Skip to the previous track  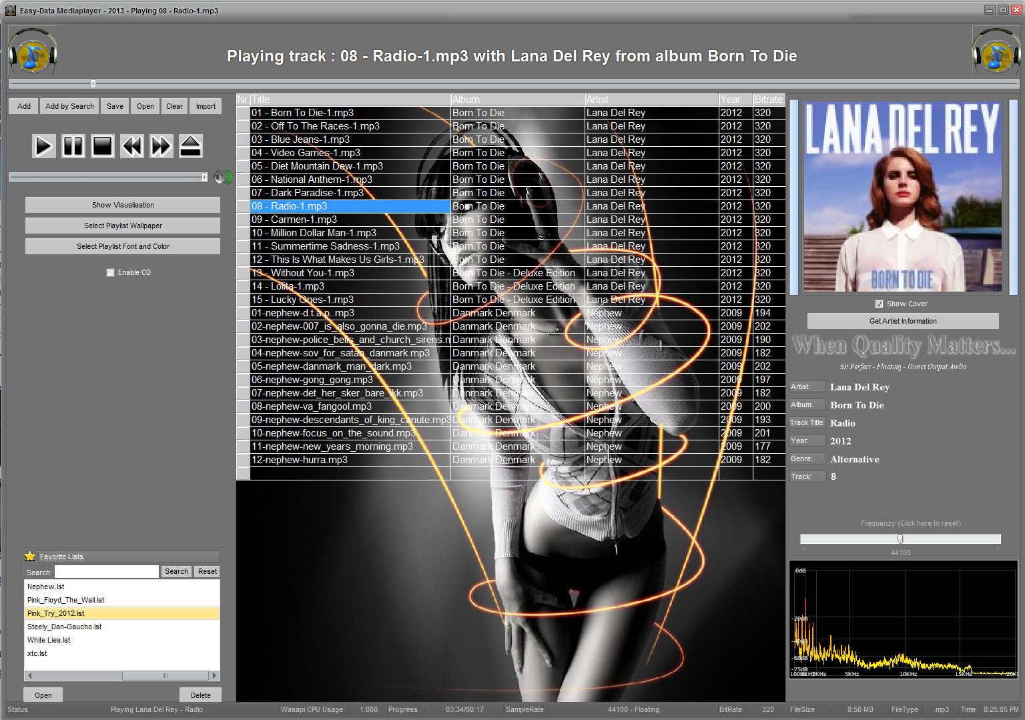(131, 145)
